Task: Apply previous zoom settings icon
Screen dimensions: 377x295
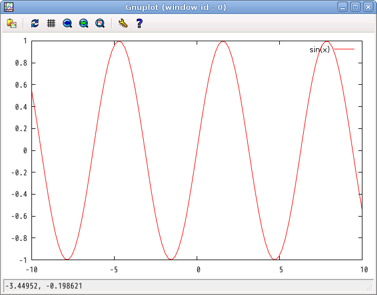Action: (67, 23)
